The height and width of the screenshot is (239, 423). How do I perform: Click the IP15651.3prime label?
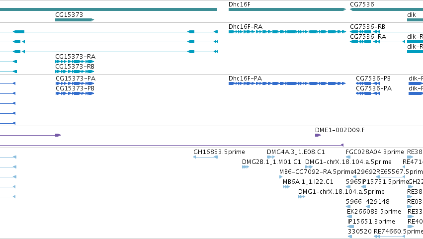click(x=371, y=222)
